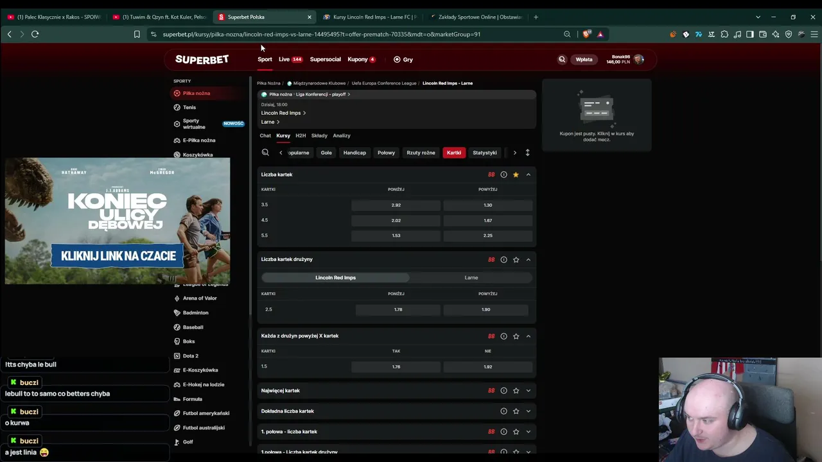Open info for Najwięcej kartek market

pos(503,391)
